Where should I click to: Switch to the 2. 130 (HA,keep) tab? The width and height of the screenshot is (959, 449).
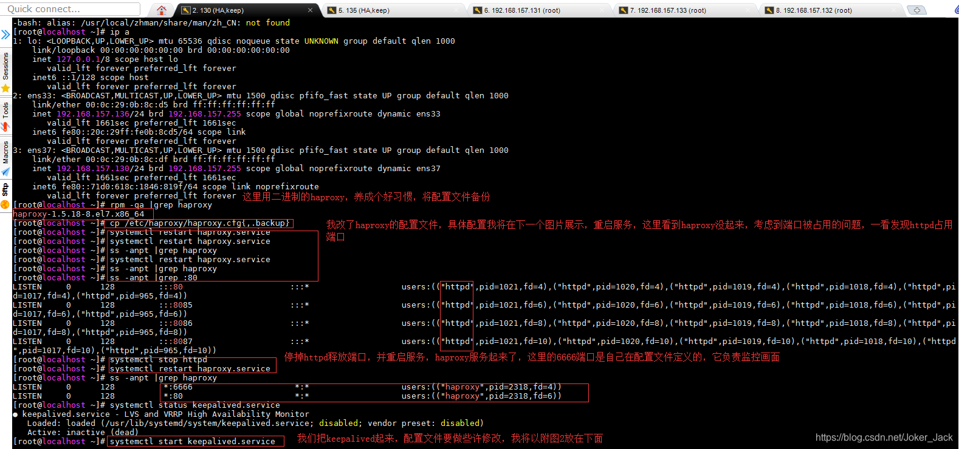tap(218, 10)
